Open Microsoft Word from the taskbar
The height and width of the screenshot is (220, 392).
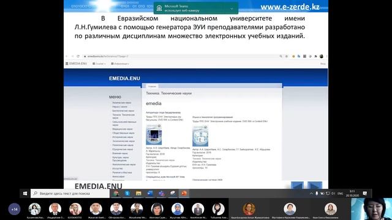pyautogui.click(x=150, y=193)
